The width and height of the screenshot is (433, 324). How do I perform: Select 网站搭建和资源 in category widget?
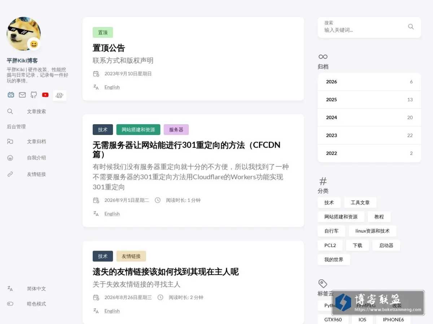(341, 217)
